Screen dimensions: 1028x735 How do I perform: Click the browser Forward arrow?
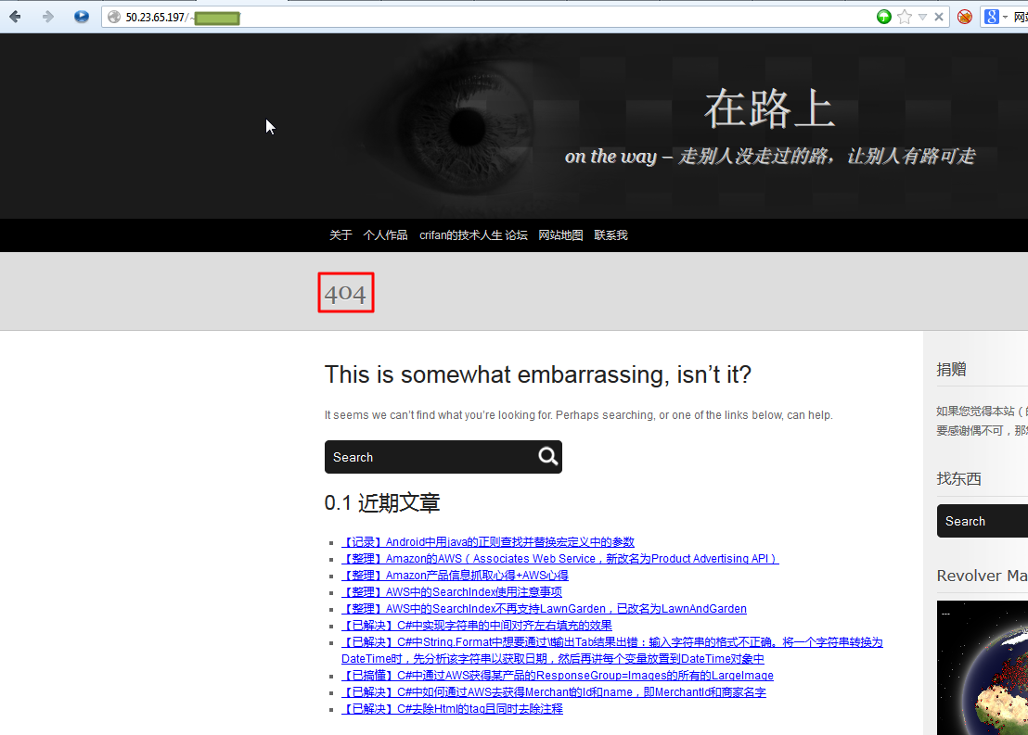click(x=48, y=17)
